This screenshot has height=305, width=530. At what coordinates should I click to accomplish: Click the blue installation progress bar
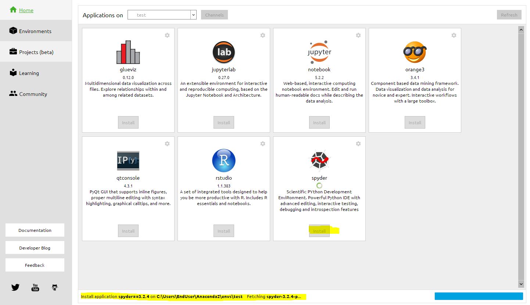coord(479,296)
